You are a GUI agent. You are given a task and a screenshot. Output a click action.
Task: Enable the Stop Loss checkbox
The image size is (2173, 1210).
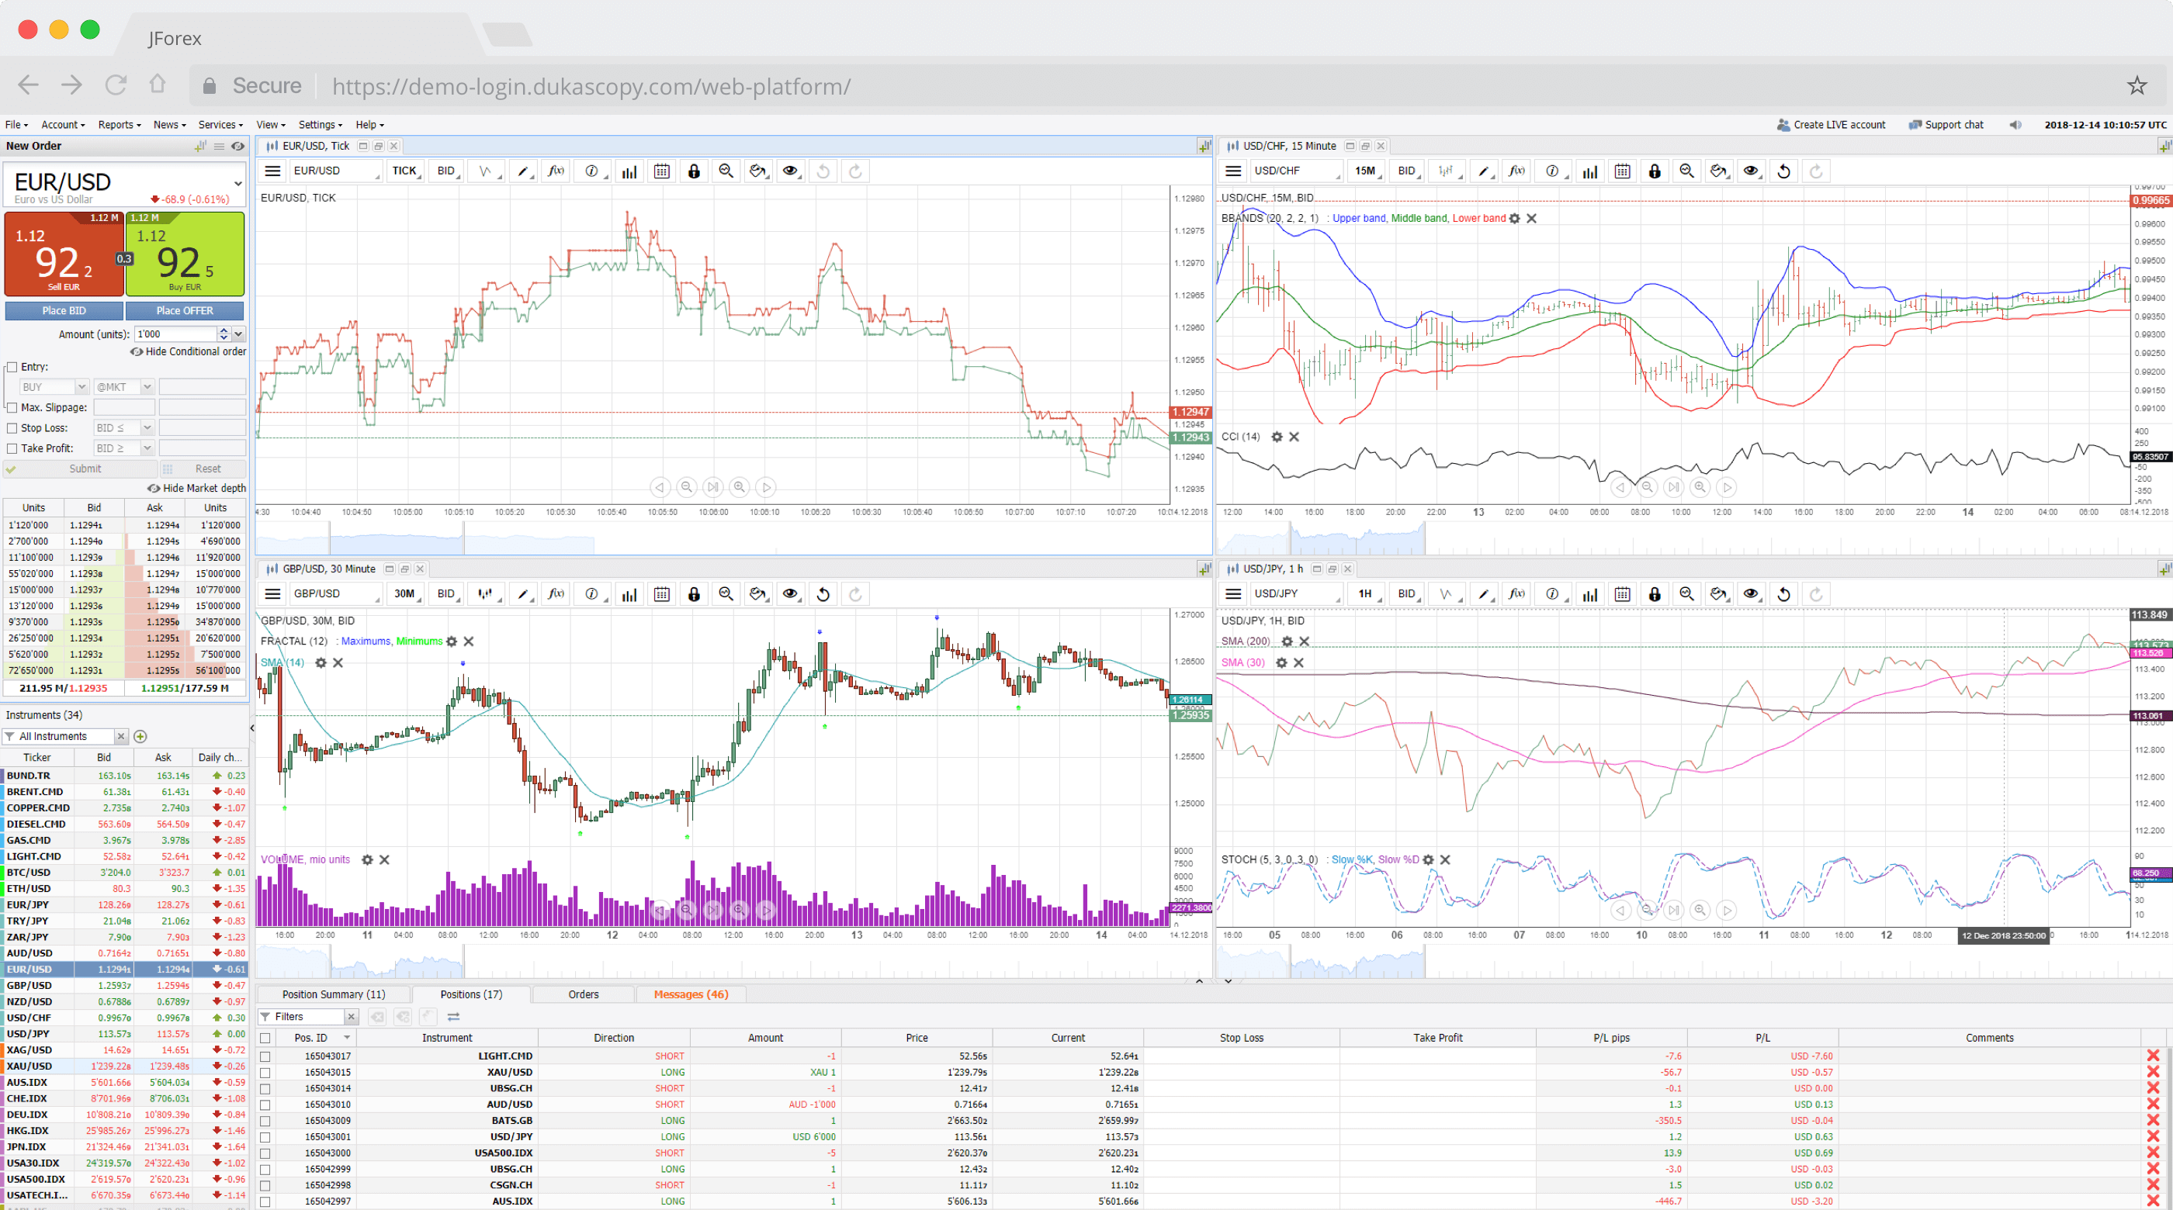tap(12, 428)
